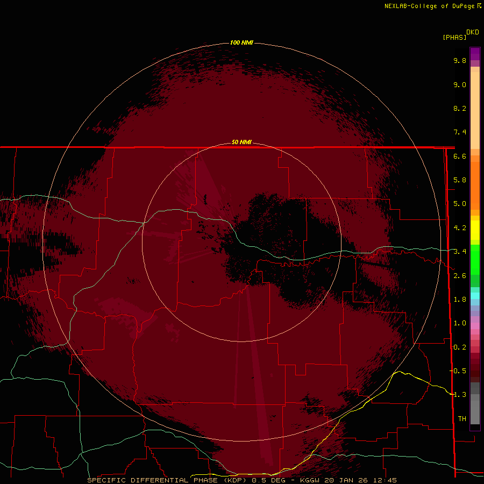Click the "NEXLAB-College of DuPage" credit text
484x484 pixels.
(429, 6)
